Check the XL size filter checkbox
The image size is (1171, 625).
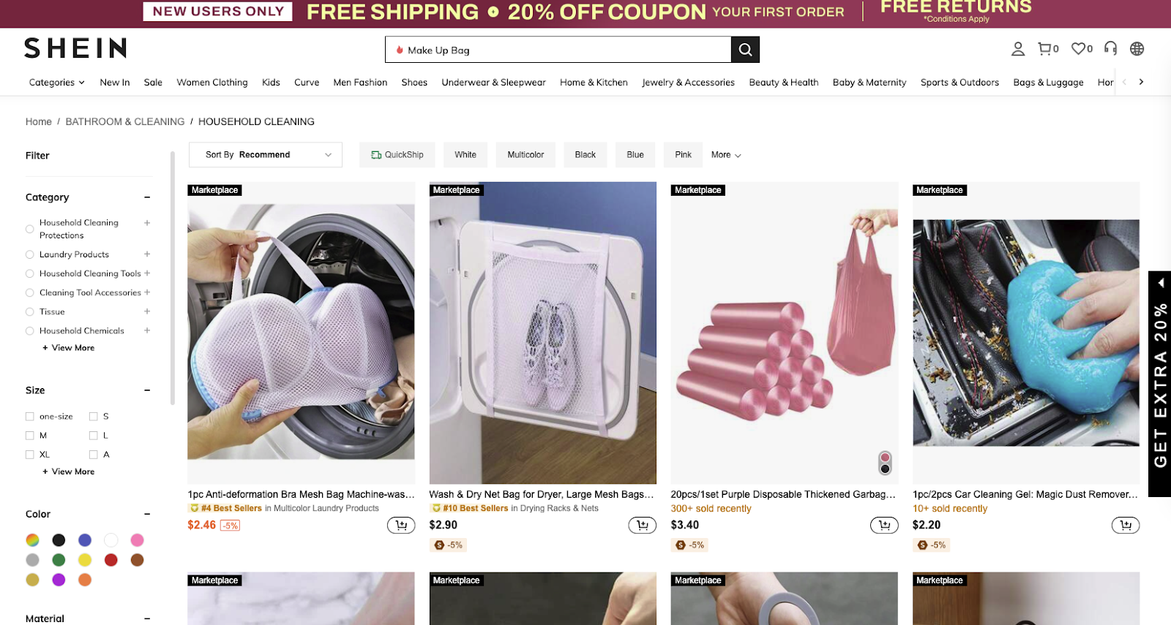pos(29,454)
